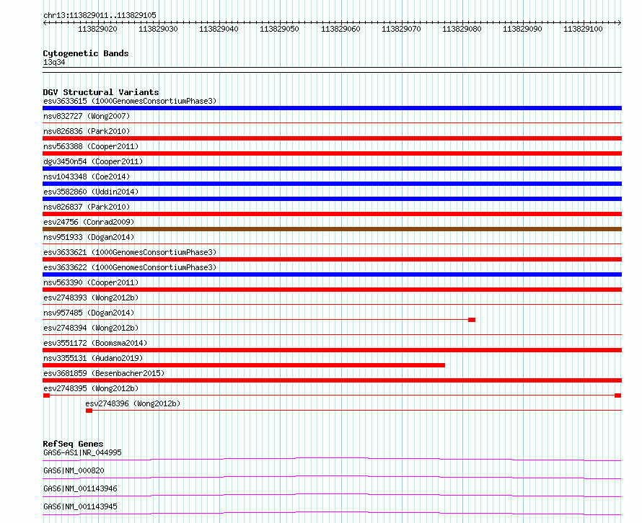Click the blue bar under esv3633615
The image size is (642, 523).
pyautogui.click(x=332, y=108)
